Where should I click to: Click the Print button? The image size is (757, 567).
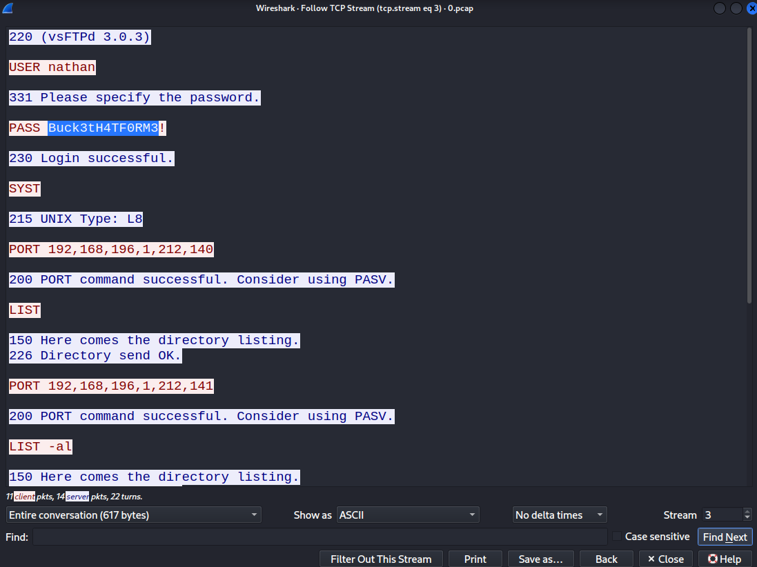pyautogui.click(x=475, y=559)
